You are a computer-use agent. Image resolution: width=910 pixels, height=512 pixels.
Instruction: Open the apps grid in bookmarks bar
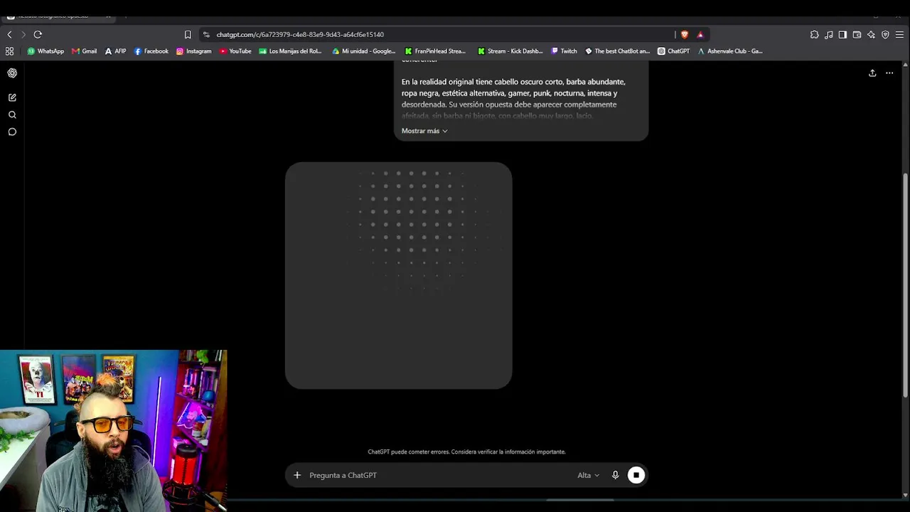pyautogui.click(x=9, y=51)
